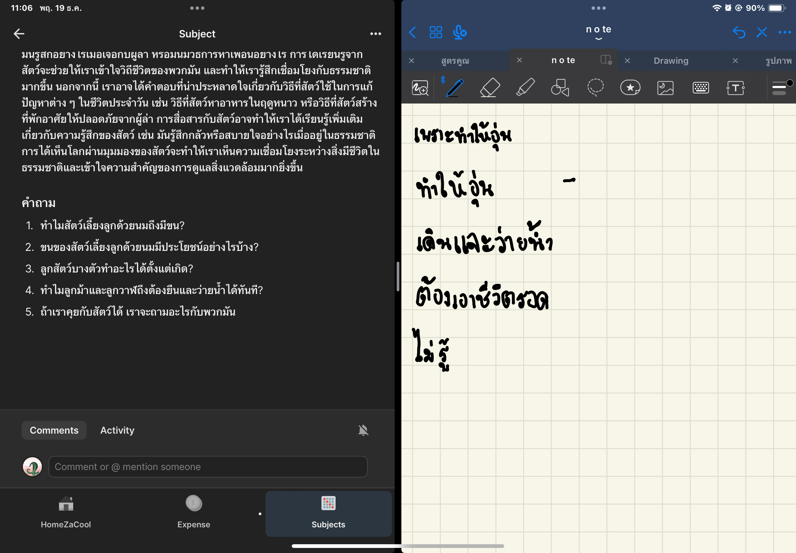Screen dimensions: 796x553
Task: Switch to the Drawing tab
Action: [671, 61]
